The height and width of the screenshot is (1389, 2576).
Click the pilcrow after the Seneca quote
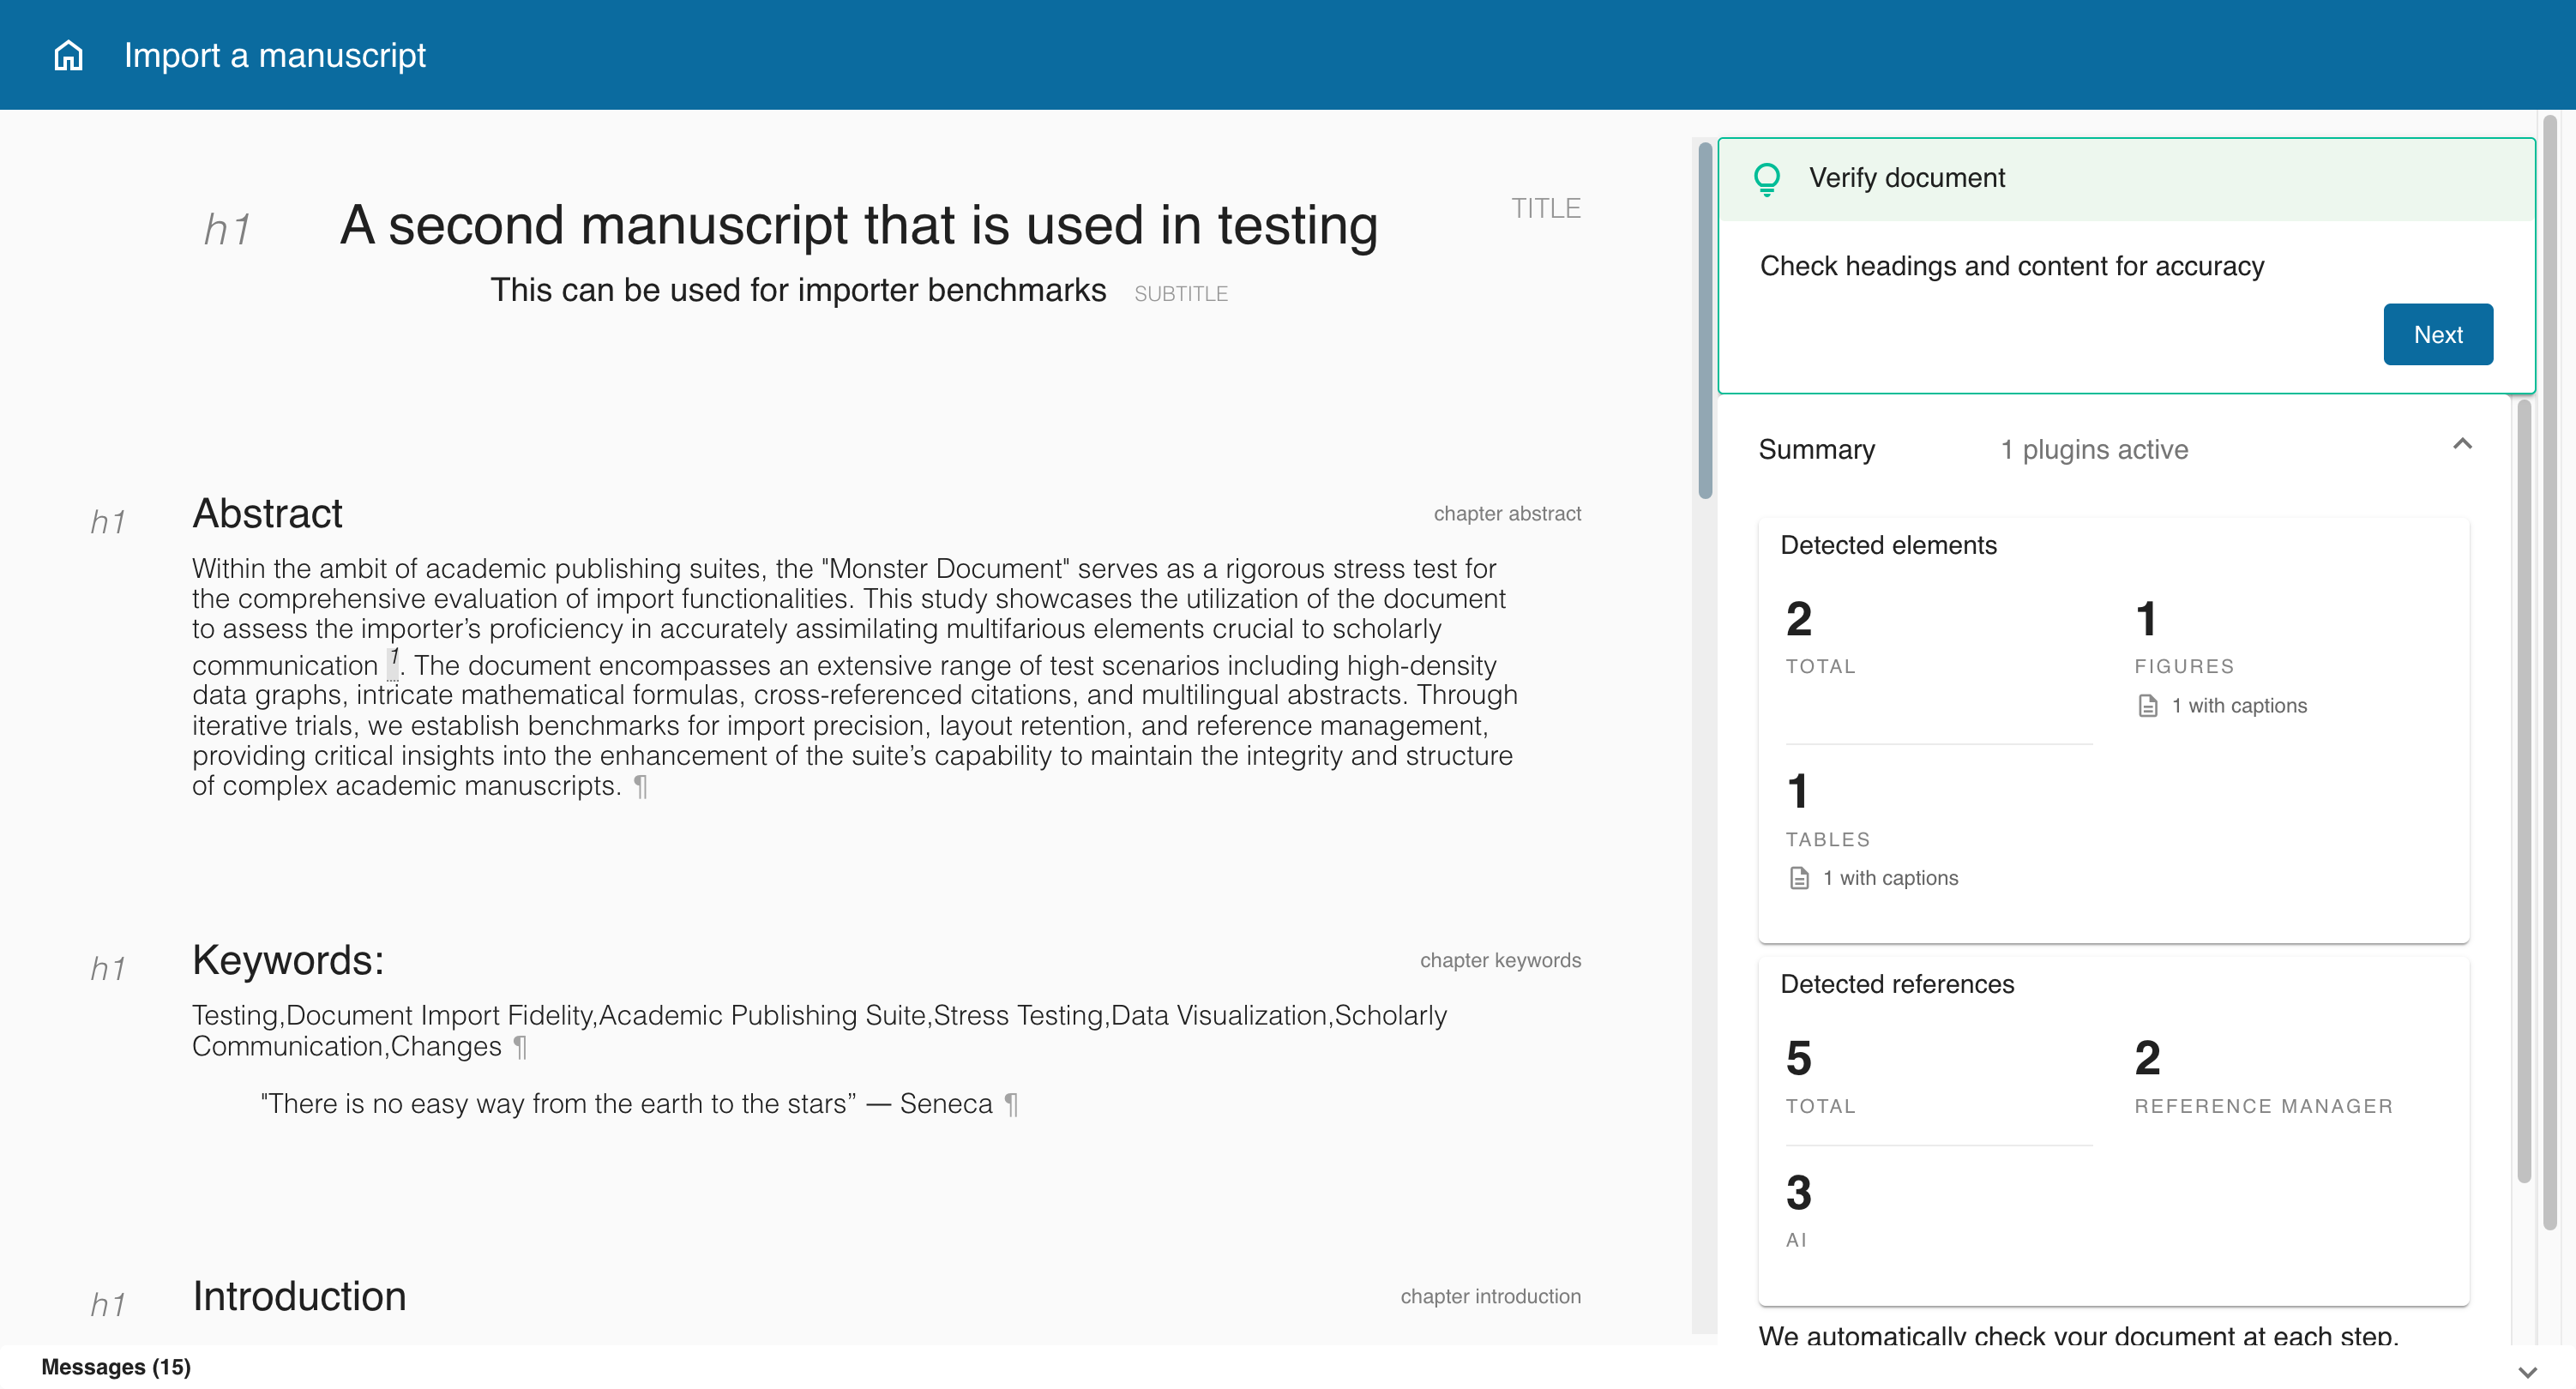(x=1011, y=1104)
